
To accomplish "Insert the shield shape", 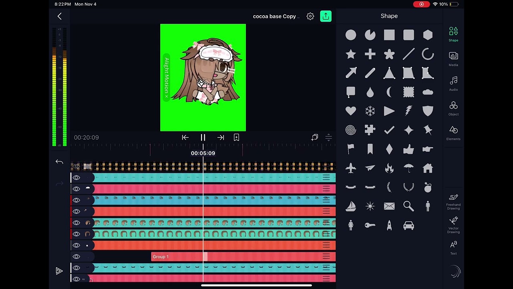I will (x=428, y=111).
